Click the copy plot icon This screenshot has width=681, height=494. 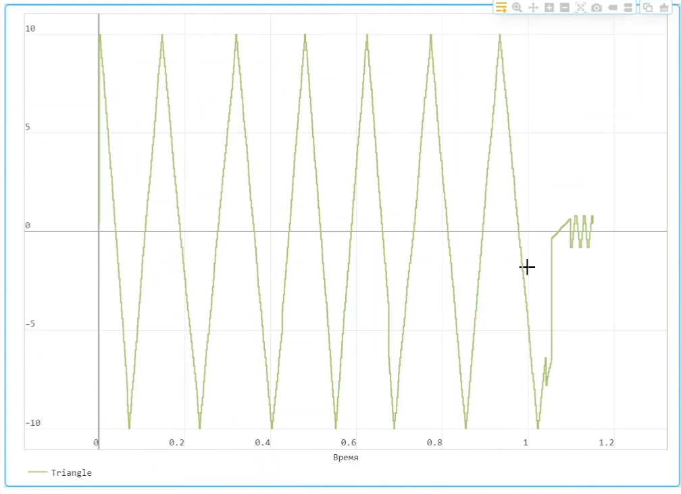coord(648,7)
